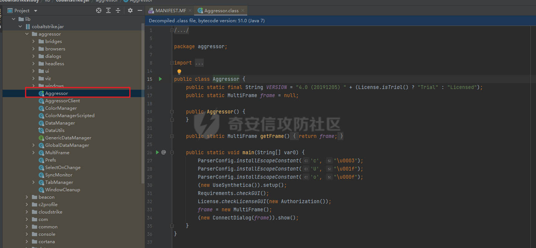This screenshot has height=248, width=536.
Task: Click isTrial in the License call
Action: click(x=392, y=87)
